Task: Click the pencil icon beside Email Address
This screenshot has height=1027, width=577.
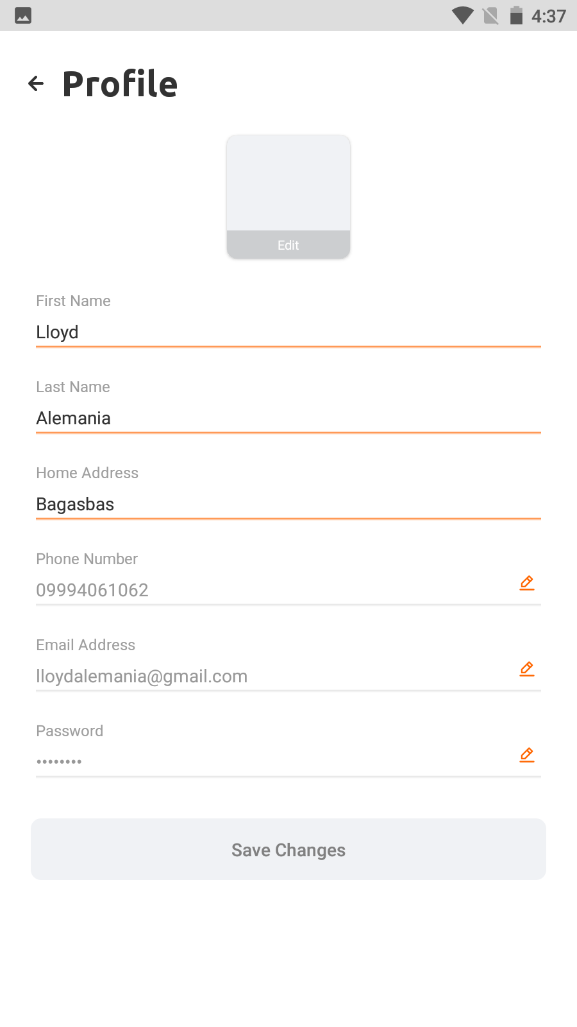Action: tap(527, 669)
